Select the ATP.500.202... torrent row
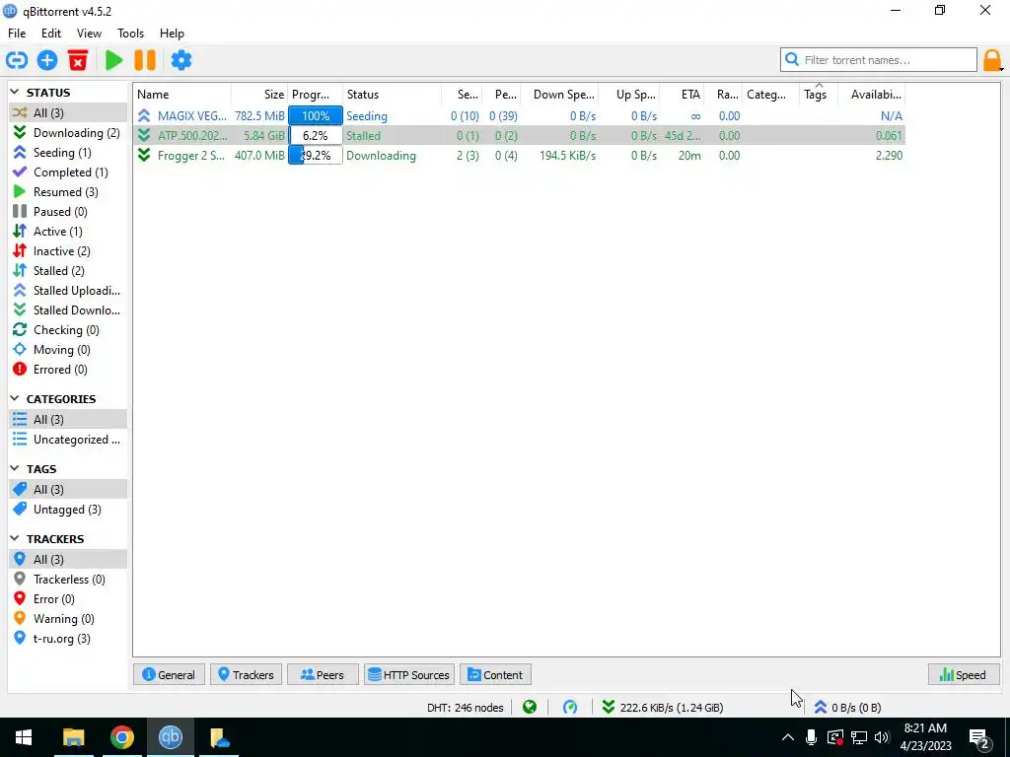 tap(519, 136)
